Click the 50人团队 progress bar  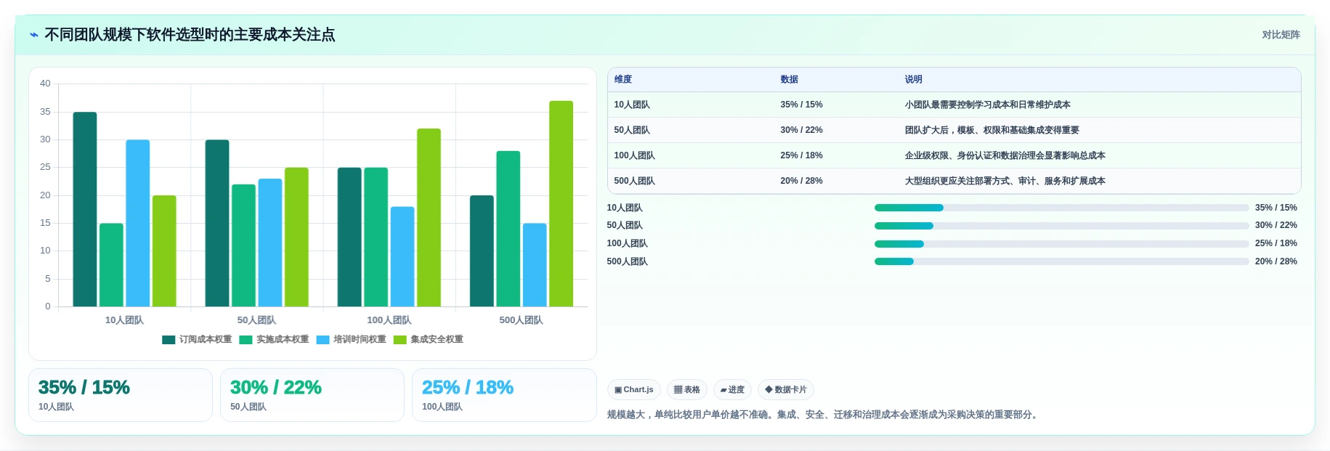point(1061,226)
